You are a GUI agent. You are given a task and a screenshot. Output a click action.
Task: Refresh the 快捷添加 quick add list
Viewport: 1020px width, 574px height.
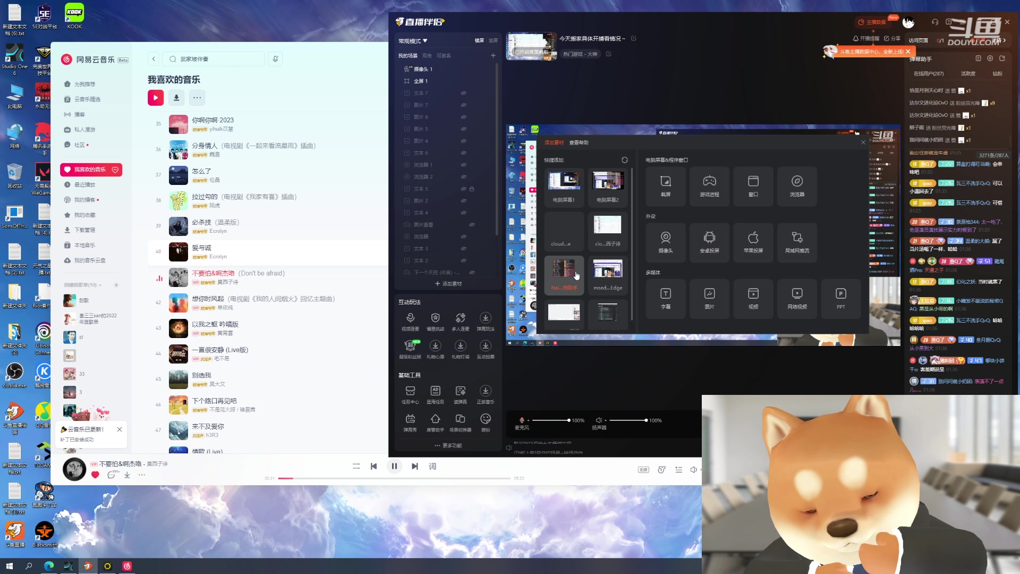pos(625,160)
